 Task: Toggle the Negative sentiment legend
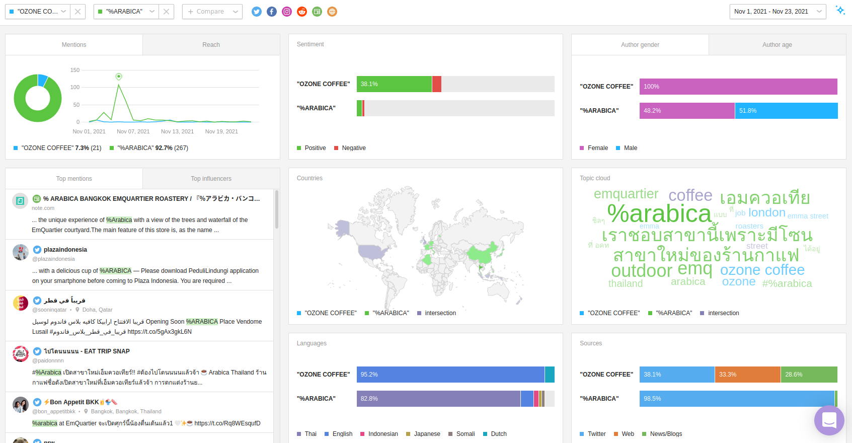[350, 148]
